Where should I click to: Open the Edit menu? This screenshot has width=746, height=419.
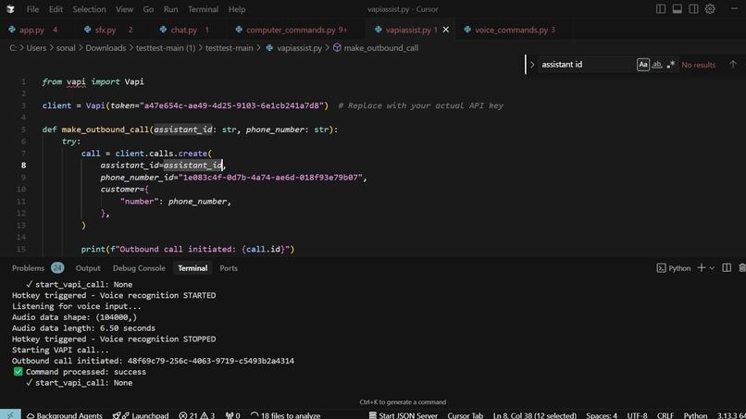pos(56,9)
